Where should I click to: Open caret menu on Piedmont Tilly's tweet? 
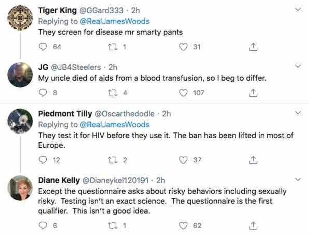pyautogui.click(x=297, y=113)
